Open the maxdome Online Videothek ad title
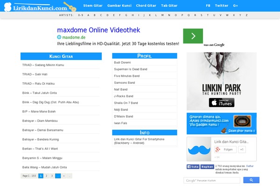 [x=98, y=30]
